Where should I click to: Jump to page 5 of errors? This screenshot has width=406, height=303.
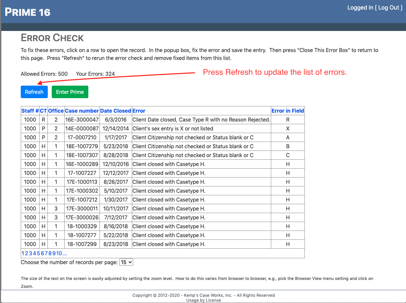pos(39,254)
